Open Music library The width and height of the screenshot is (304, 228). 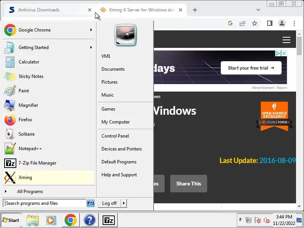pos(108,95)
